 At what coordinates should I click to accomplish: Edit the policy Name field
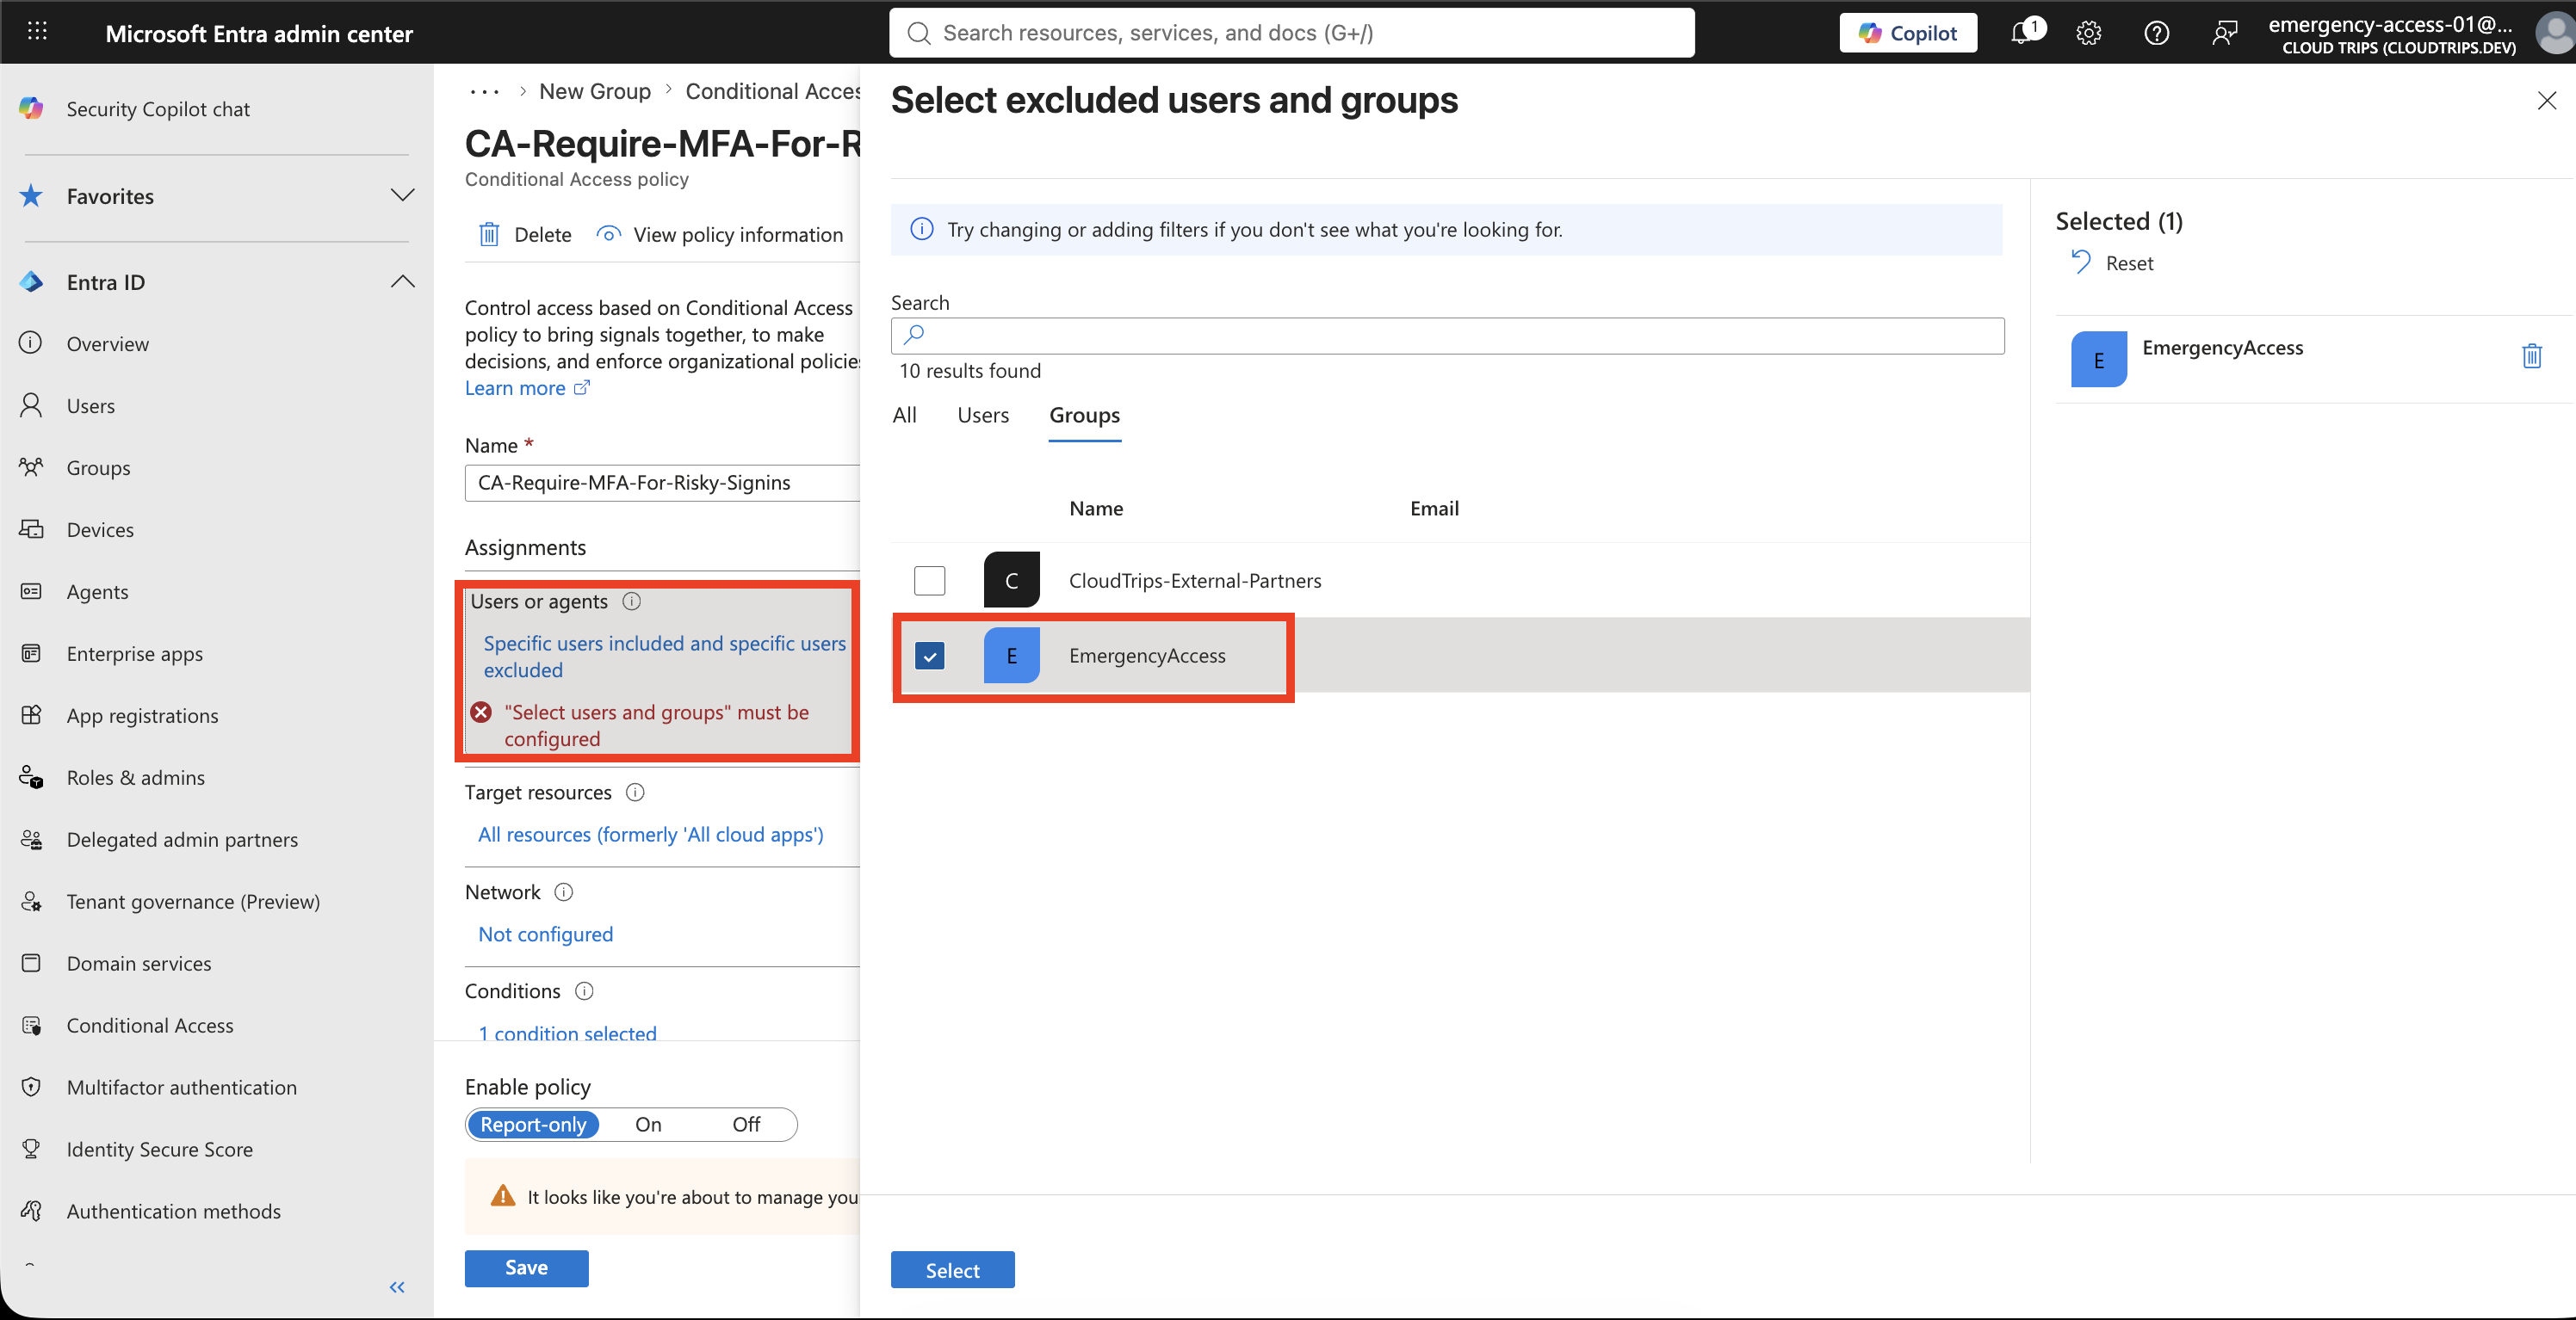(662, 483)
